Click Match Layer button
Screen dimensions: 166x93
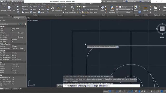tap(92, 12)
